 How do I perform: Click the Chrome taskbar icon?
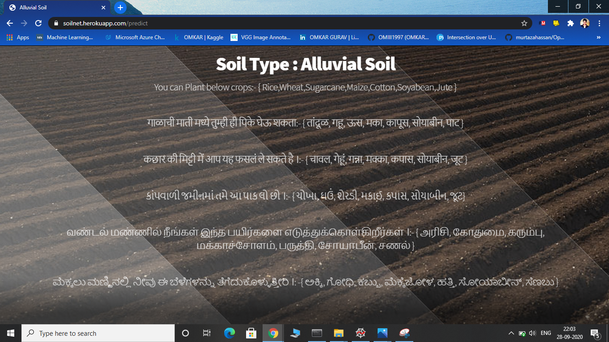point(273,333)
